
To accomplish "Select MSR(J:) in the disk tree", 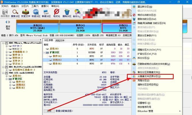I will (x=17, y=49).
